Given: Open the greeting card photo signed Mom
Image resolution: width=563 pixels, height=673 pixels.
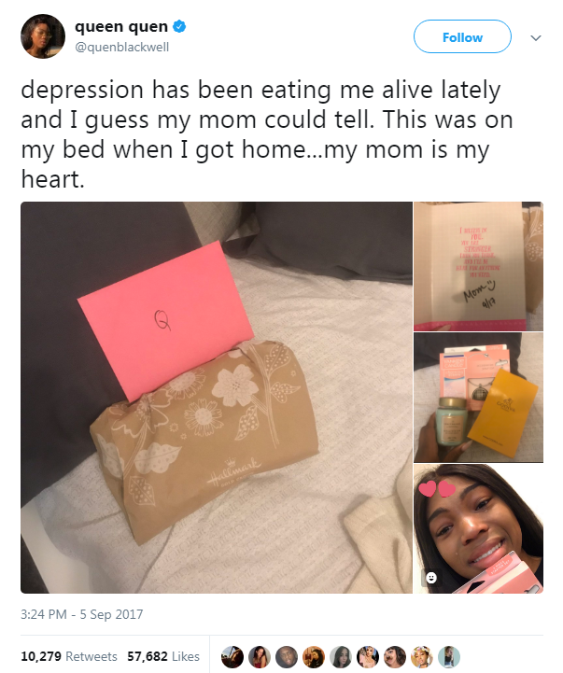Looking at the screenshot, I should click(478, 266).
